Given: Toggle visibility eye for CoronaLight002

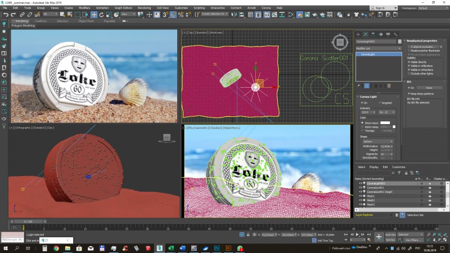Looking at the screenshot, I should pyautogui.click(x=361, y=183).
